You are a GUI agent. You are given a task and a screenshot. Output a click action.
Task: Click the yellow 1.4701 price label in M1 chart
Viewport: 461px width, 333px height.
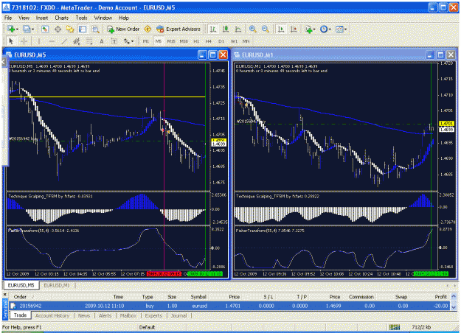click(x=446, y=124)
